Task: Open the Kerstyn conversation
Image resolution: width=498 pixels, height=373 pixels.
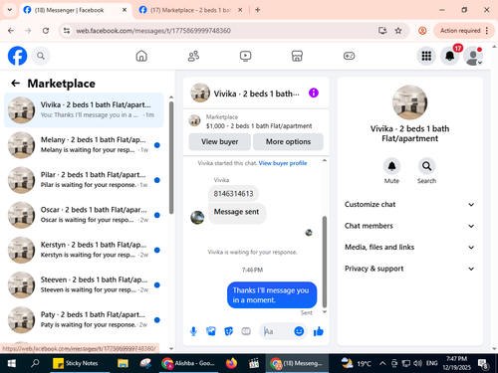Action: pos(84,250)
